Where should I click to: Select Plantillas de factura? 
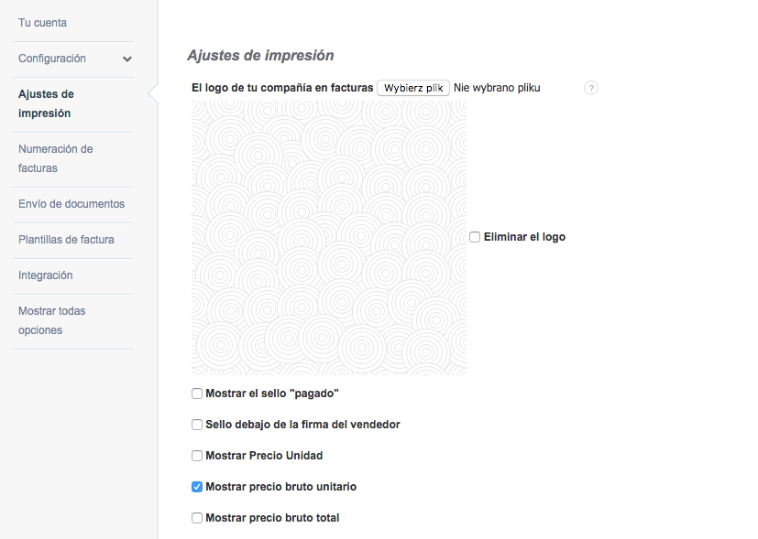coord(67,239)
